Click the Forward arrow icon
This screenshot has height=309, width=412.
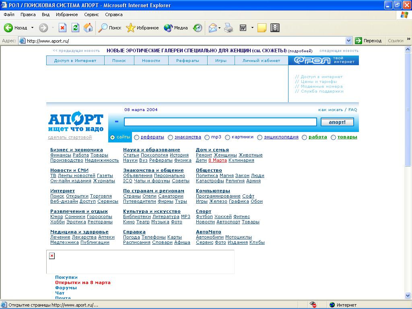click(x=43, y=28)
